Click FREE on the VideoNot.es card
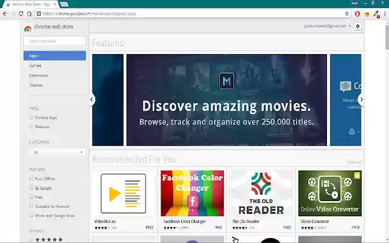Viewport: 389px width, 243px height. click(x=150, y=227)
